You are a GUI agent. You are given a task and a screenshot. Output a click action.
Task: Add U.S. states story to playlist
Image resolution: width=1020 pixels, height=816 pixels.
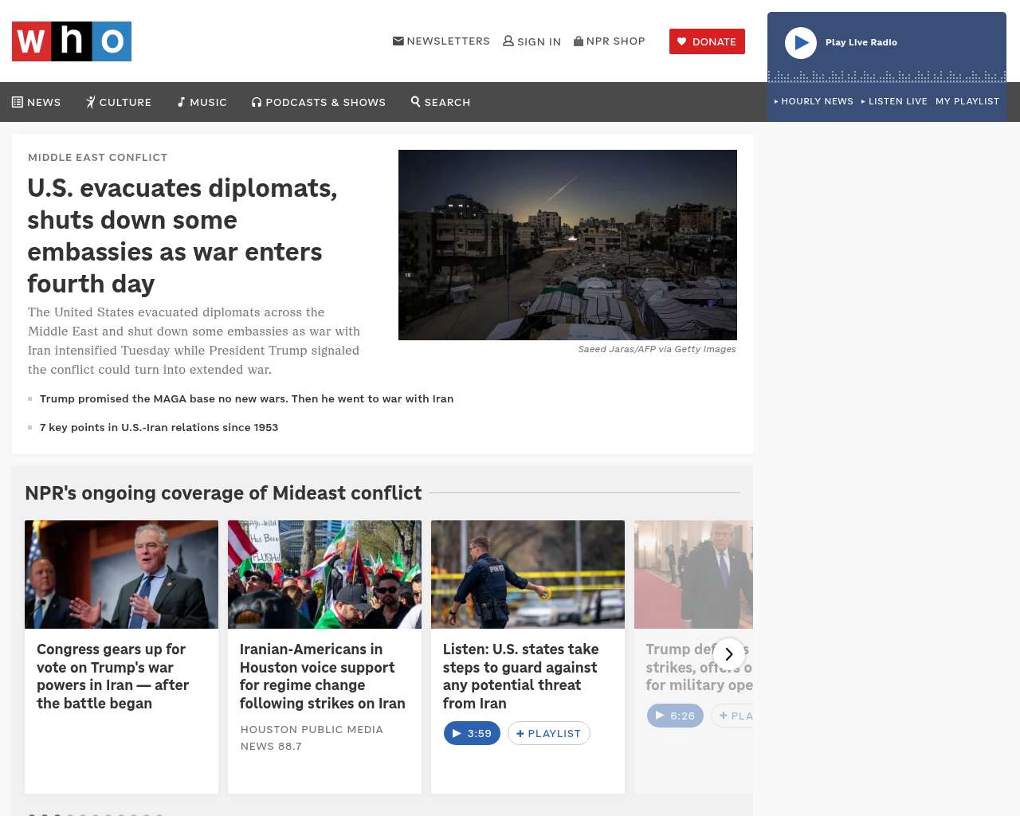pyautogui.click(x=549, y=733)
